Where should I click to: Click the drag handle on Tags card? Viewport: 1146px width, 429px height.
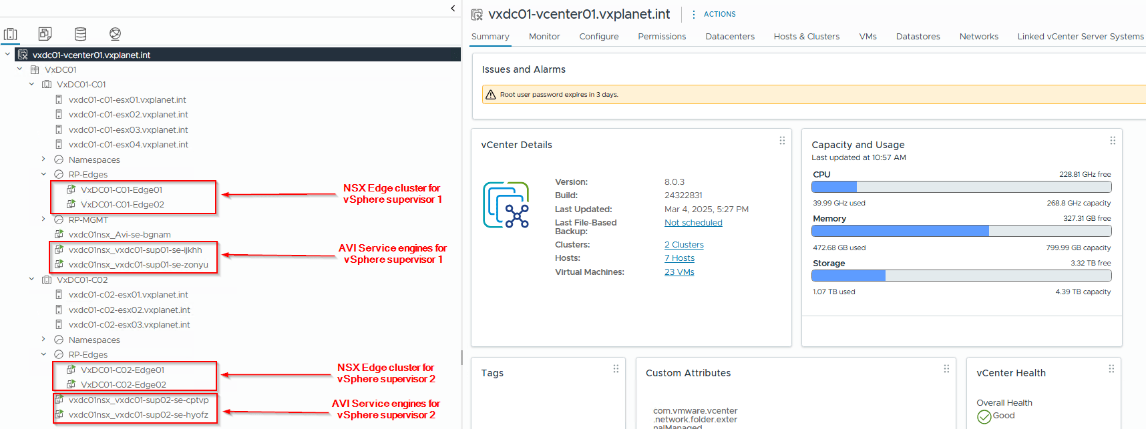[x=616, y=369]
